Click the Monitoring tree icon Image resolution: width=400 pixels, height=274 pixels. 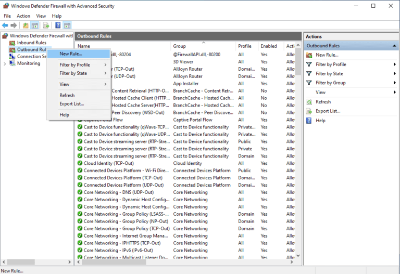point(12,63)
